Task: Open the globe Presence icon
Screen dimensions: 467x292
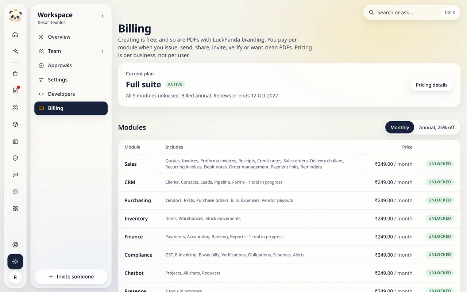Action: point(15,192)
